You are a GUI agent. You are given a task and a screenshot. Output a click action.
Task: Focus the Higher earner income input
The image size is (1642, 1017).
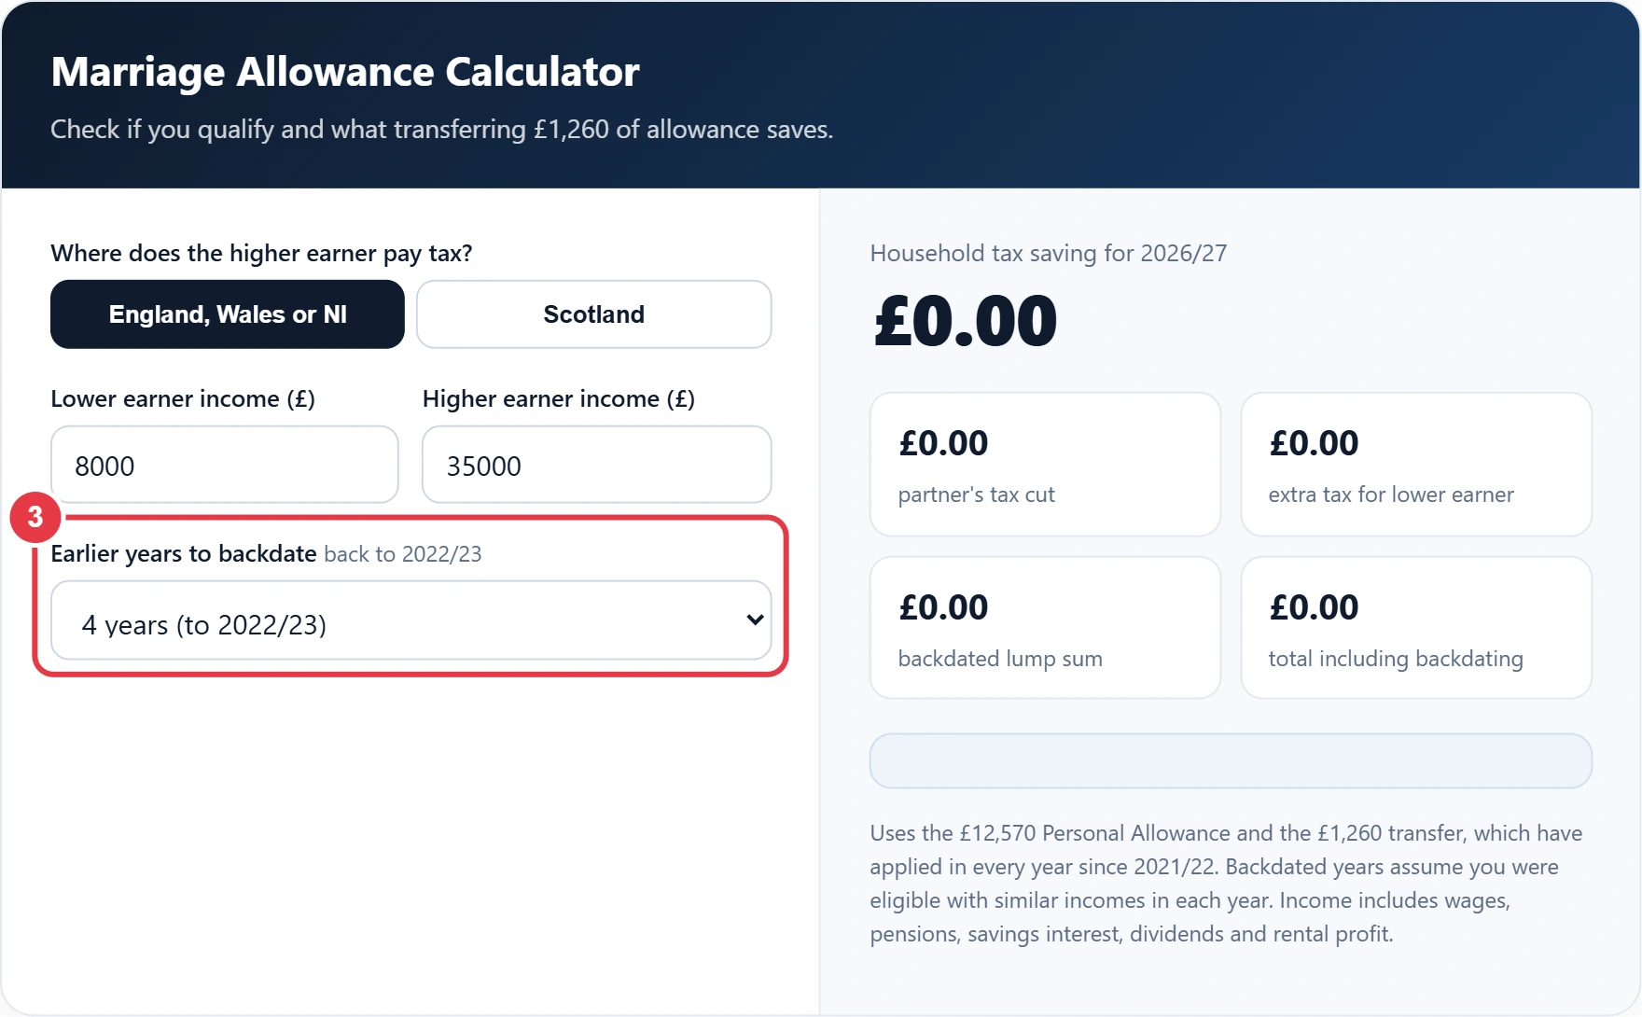click(x=597, y=465)
